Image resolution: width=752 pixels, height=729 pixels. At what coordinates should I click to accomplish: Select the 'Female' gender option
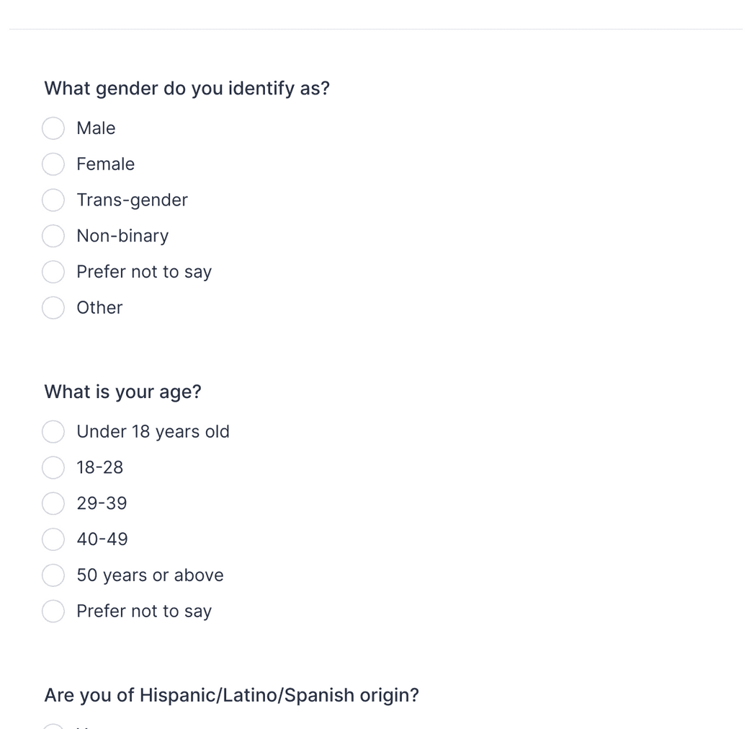click(x=53, y=164)
